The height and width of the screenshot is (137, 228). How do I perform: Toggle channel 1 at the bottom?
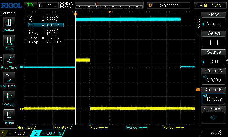click(x=16, y=133)
